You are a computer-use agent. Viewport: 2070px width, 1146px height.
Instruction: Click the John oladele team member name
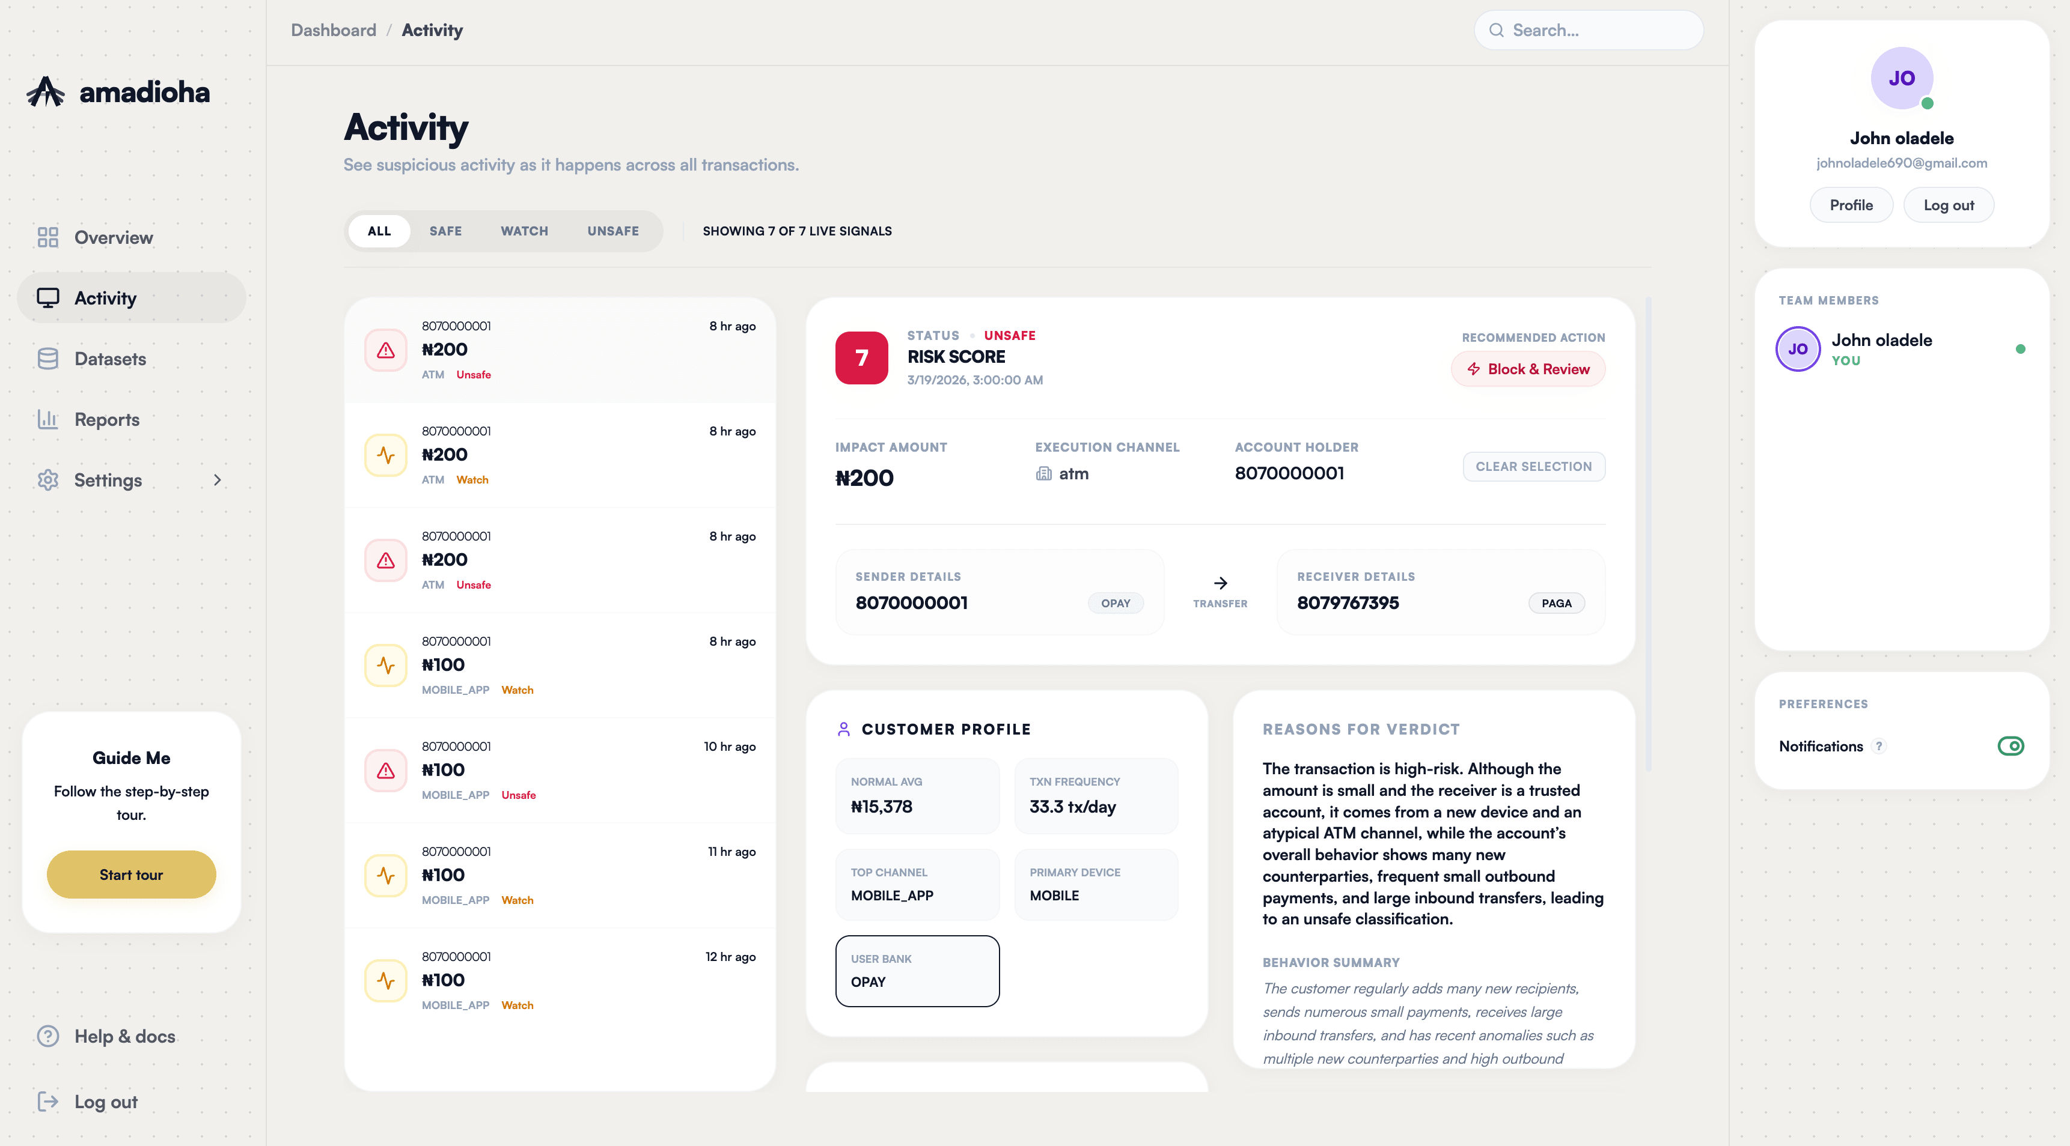[x=1882, y=340]
